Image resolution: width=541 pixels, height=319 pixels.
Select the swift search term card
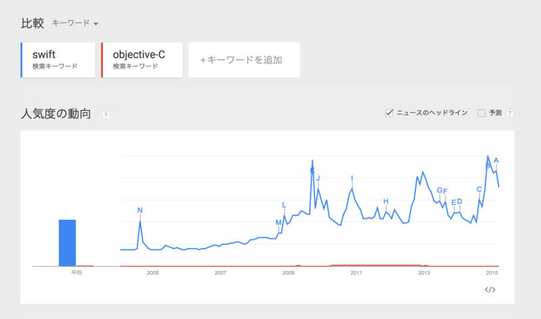[x=58, y=60]
